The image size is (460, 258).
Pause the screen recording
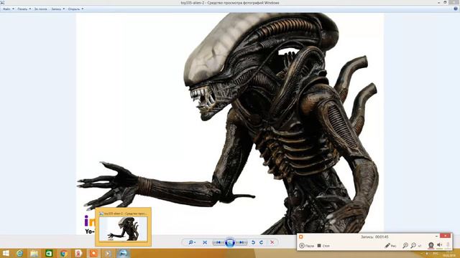point(306,246)
